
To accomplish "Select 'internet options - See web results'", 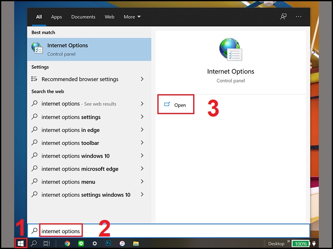I will click(79, 104).
